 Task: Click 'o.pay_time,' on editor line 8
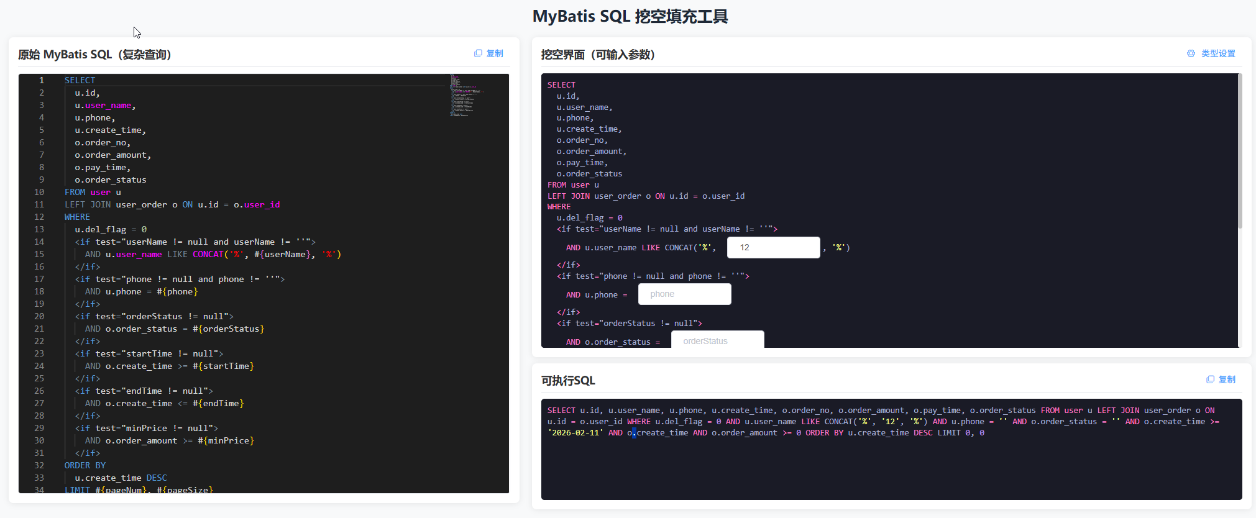point(103,167)
